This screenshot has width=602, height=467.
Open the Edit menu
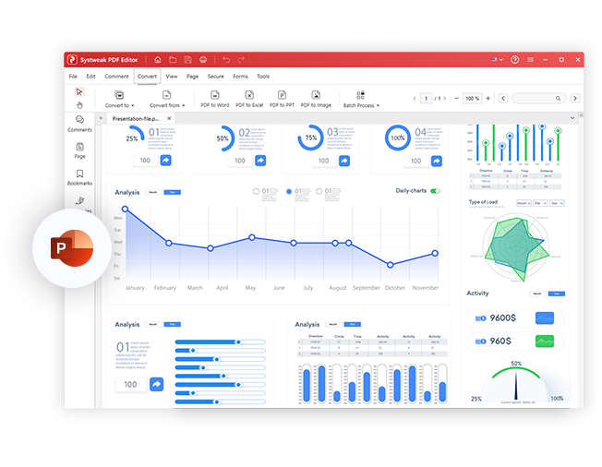(91, 77)
